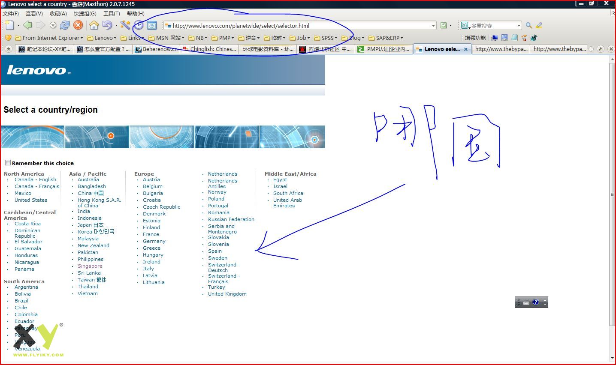616x365 pixels.
Task: Close the Lenovo select tab
Action: click(466, 49)
